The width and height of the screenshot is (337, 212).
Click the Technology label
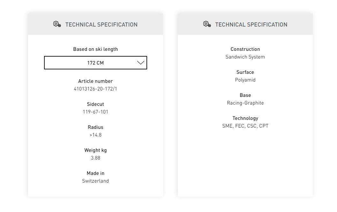click(x=245, y=118)
